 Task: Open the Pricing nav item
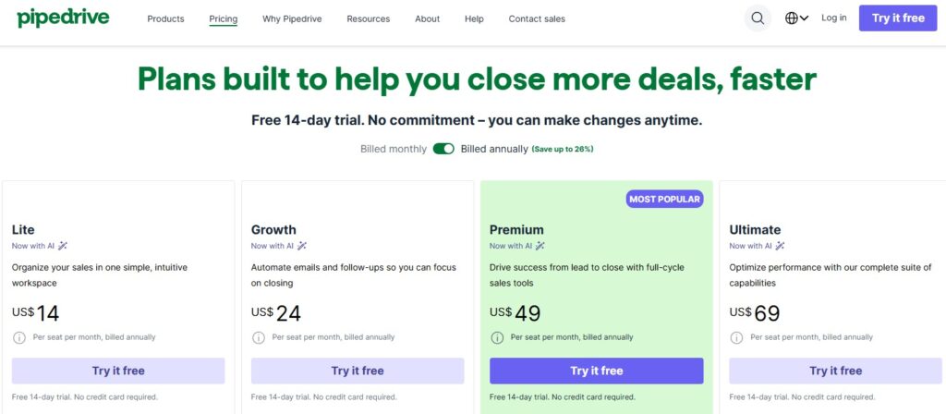tap(223, 18)
